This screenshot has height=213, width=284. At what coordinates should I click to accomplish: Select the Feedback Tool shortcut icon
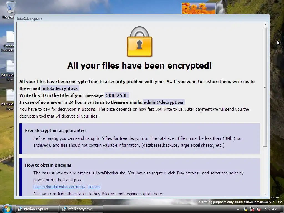coord(10,37)
